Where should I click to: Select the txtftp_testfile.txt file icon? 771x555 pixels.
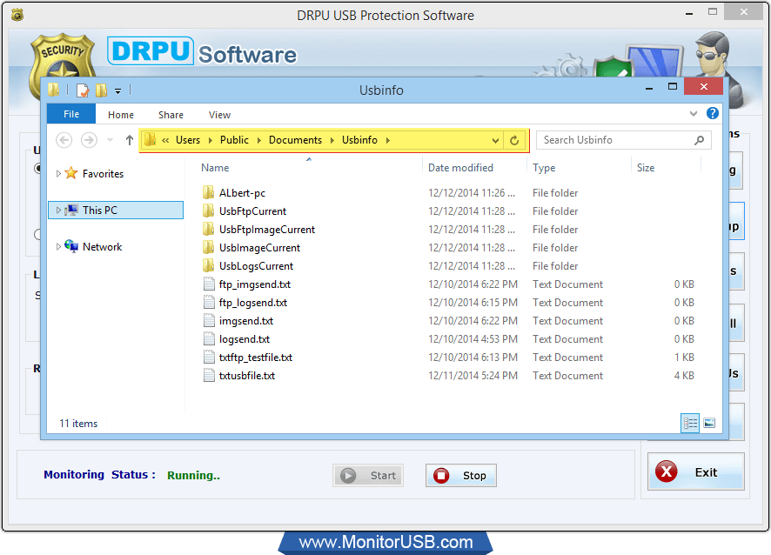tap(209, 357)
